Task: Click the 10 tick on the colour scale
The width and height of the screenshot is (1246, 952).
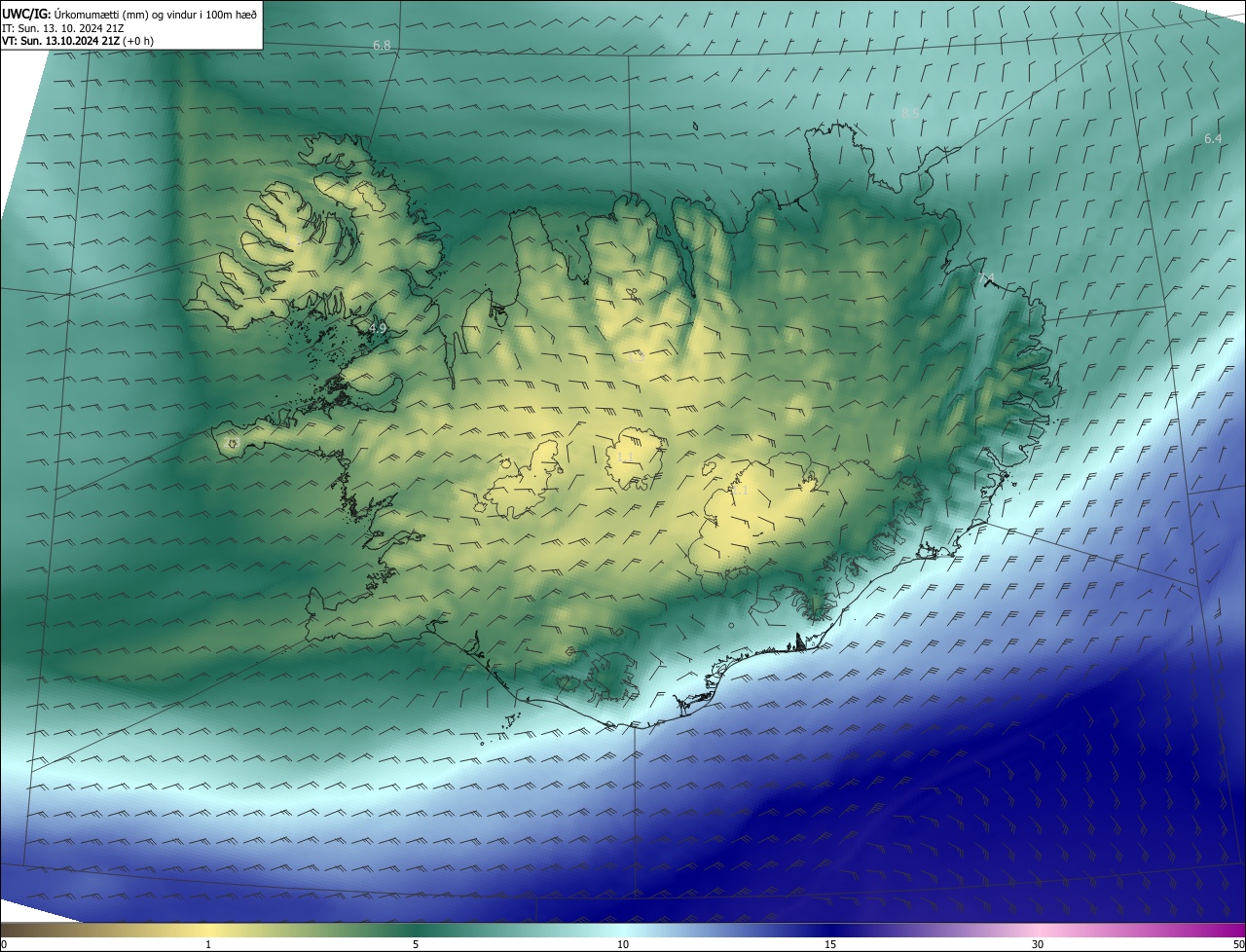Action: (x=623, y=945)
